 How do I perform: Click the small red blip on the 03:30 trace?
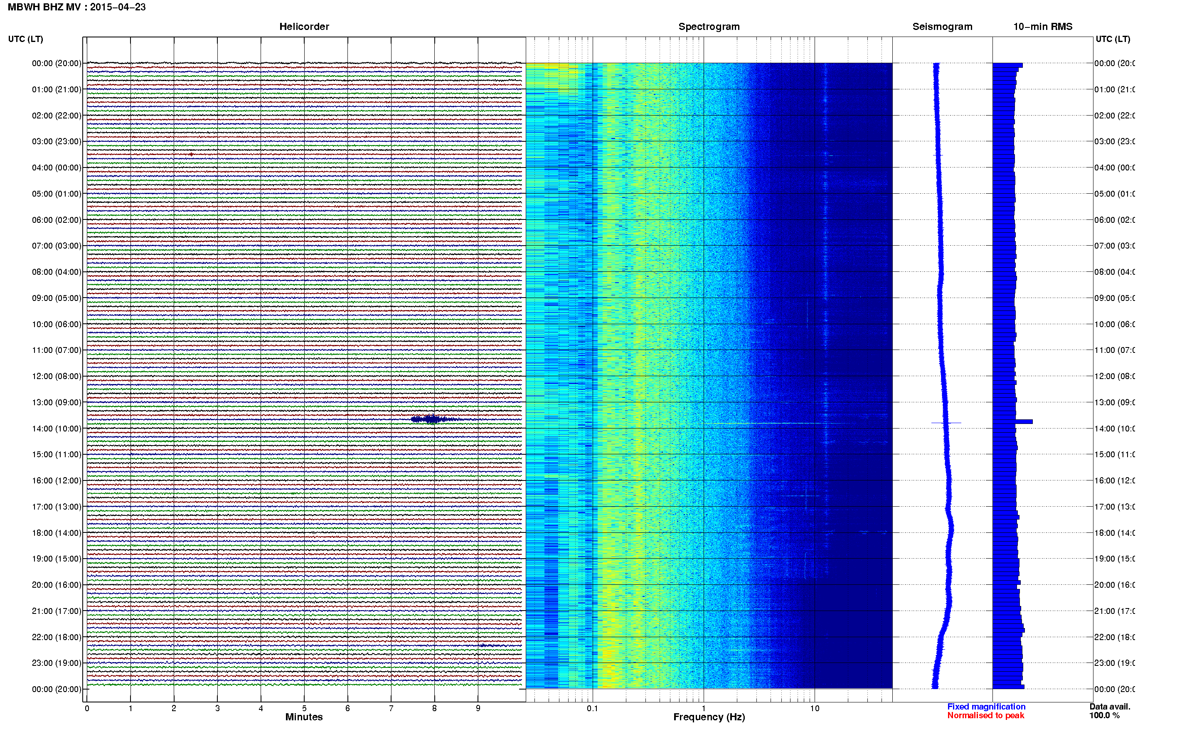tap(191, 155)
